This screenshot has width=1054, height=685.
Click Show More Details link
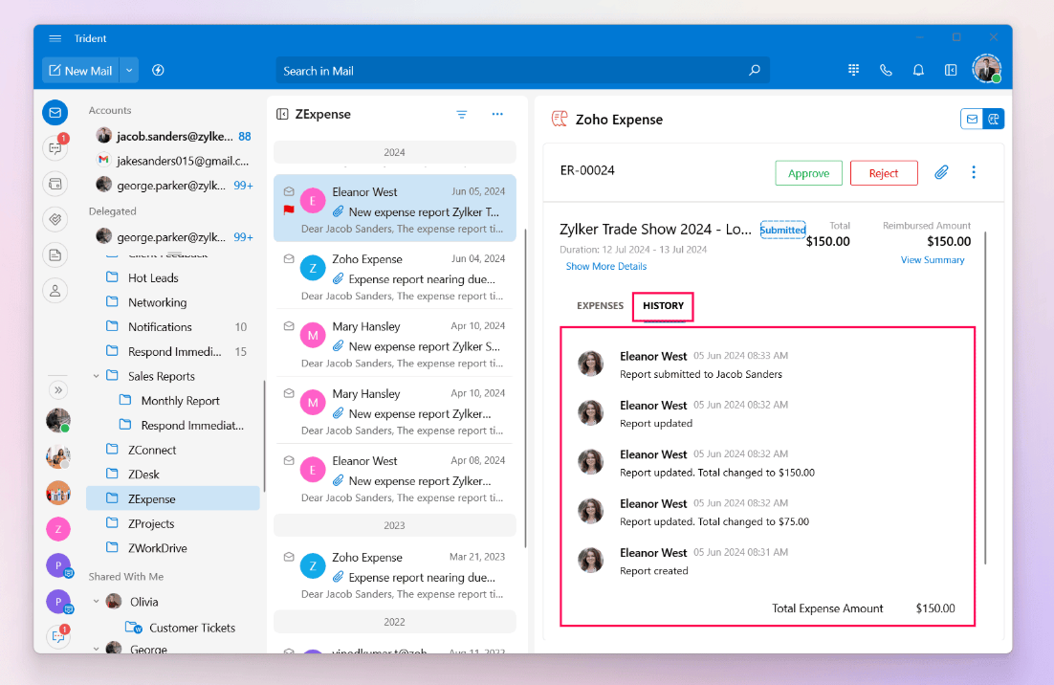[x=606, y=266]
